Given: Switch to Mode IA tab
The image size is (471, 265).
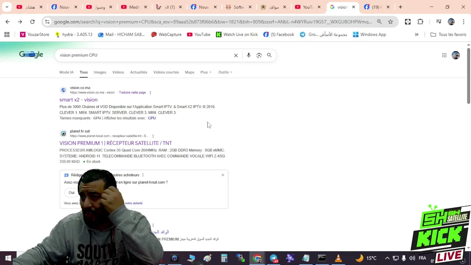Looking at the screenshot, I should (x=66, y=72).
